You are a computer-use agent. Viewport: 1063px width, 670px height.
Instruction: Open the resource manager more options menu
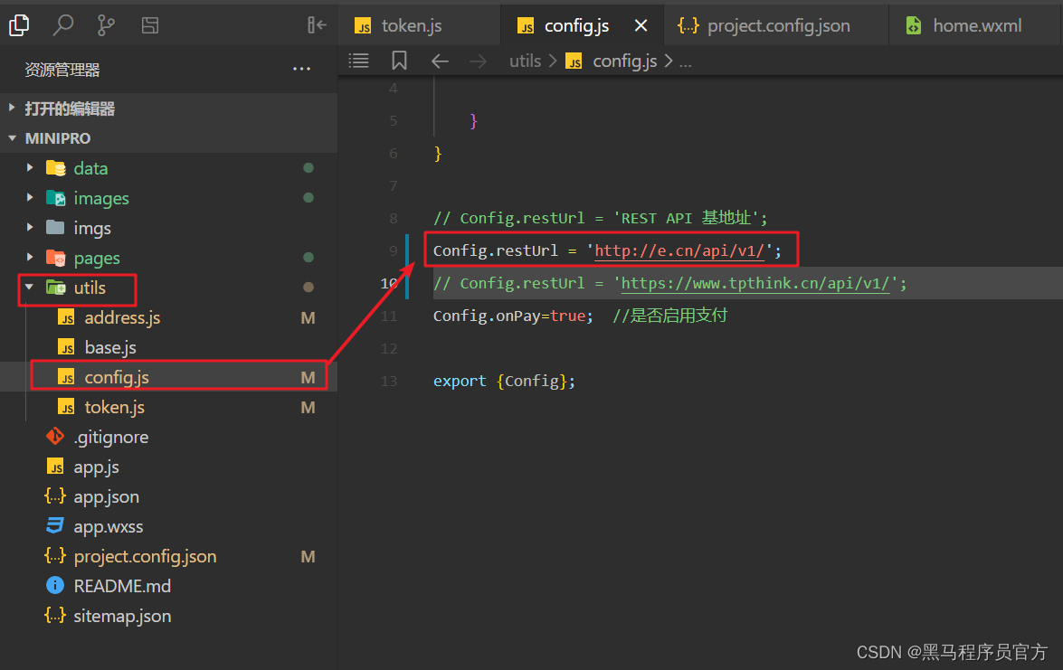(301, 69)
